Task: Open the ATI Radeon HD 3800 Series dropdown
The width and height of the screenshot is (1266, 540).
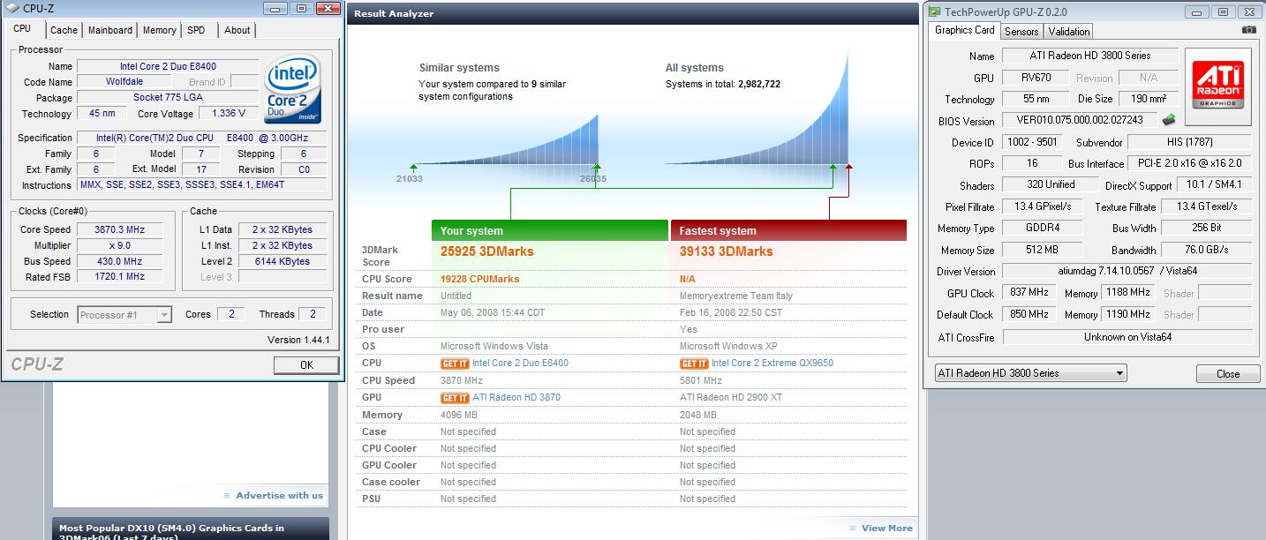Action: pos(1030,373)
